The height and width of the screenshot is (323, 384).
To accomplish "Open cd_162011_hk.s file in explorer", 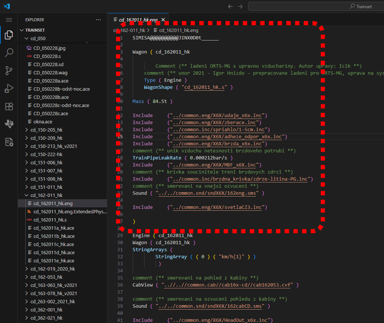I will [x=50, y=220].
